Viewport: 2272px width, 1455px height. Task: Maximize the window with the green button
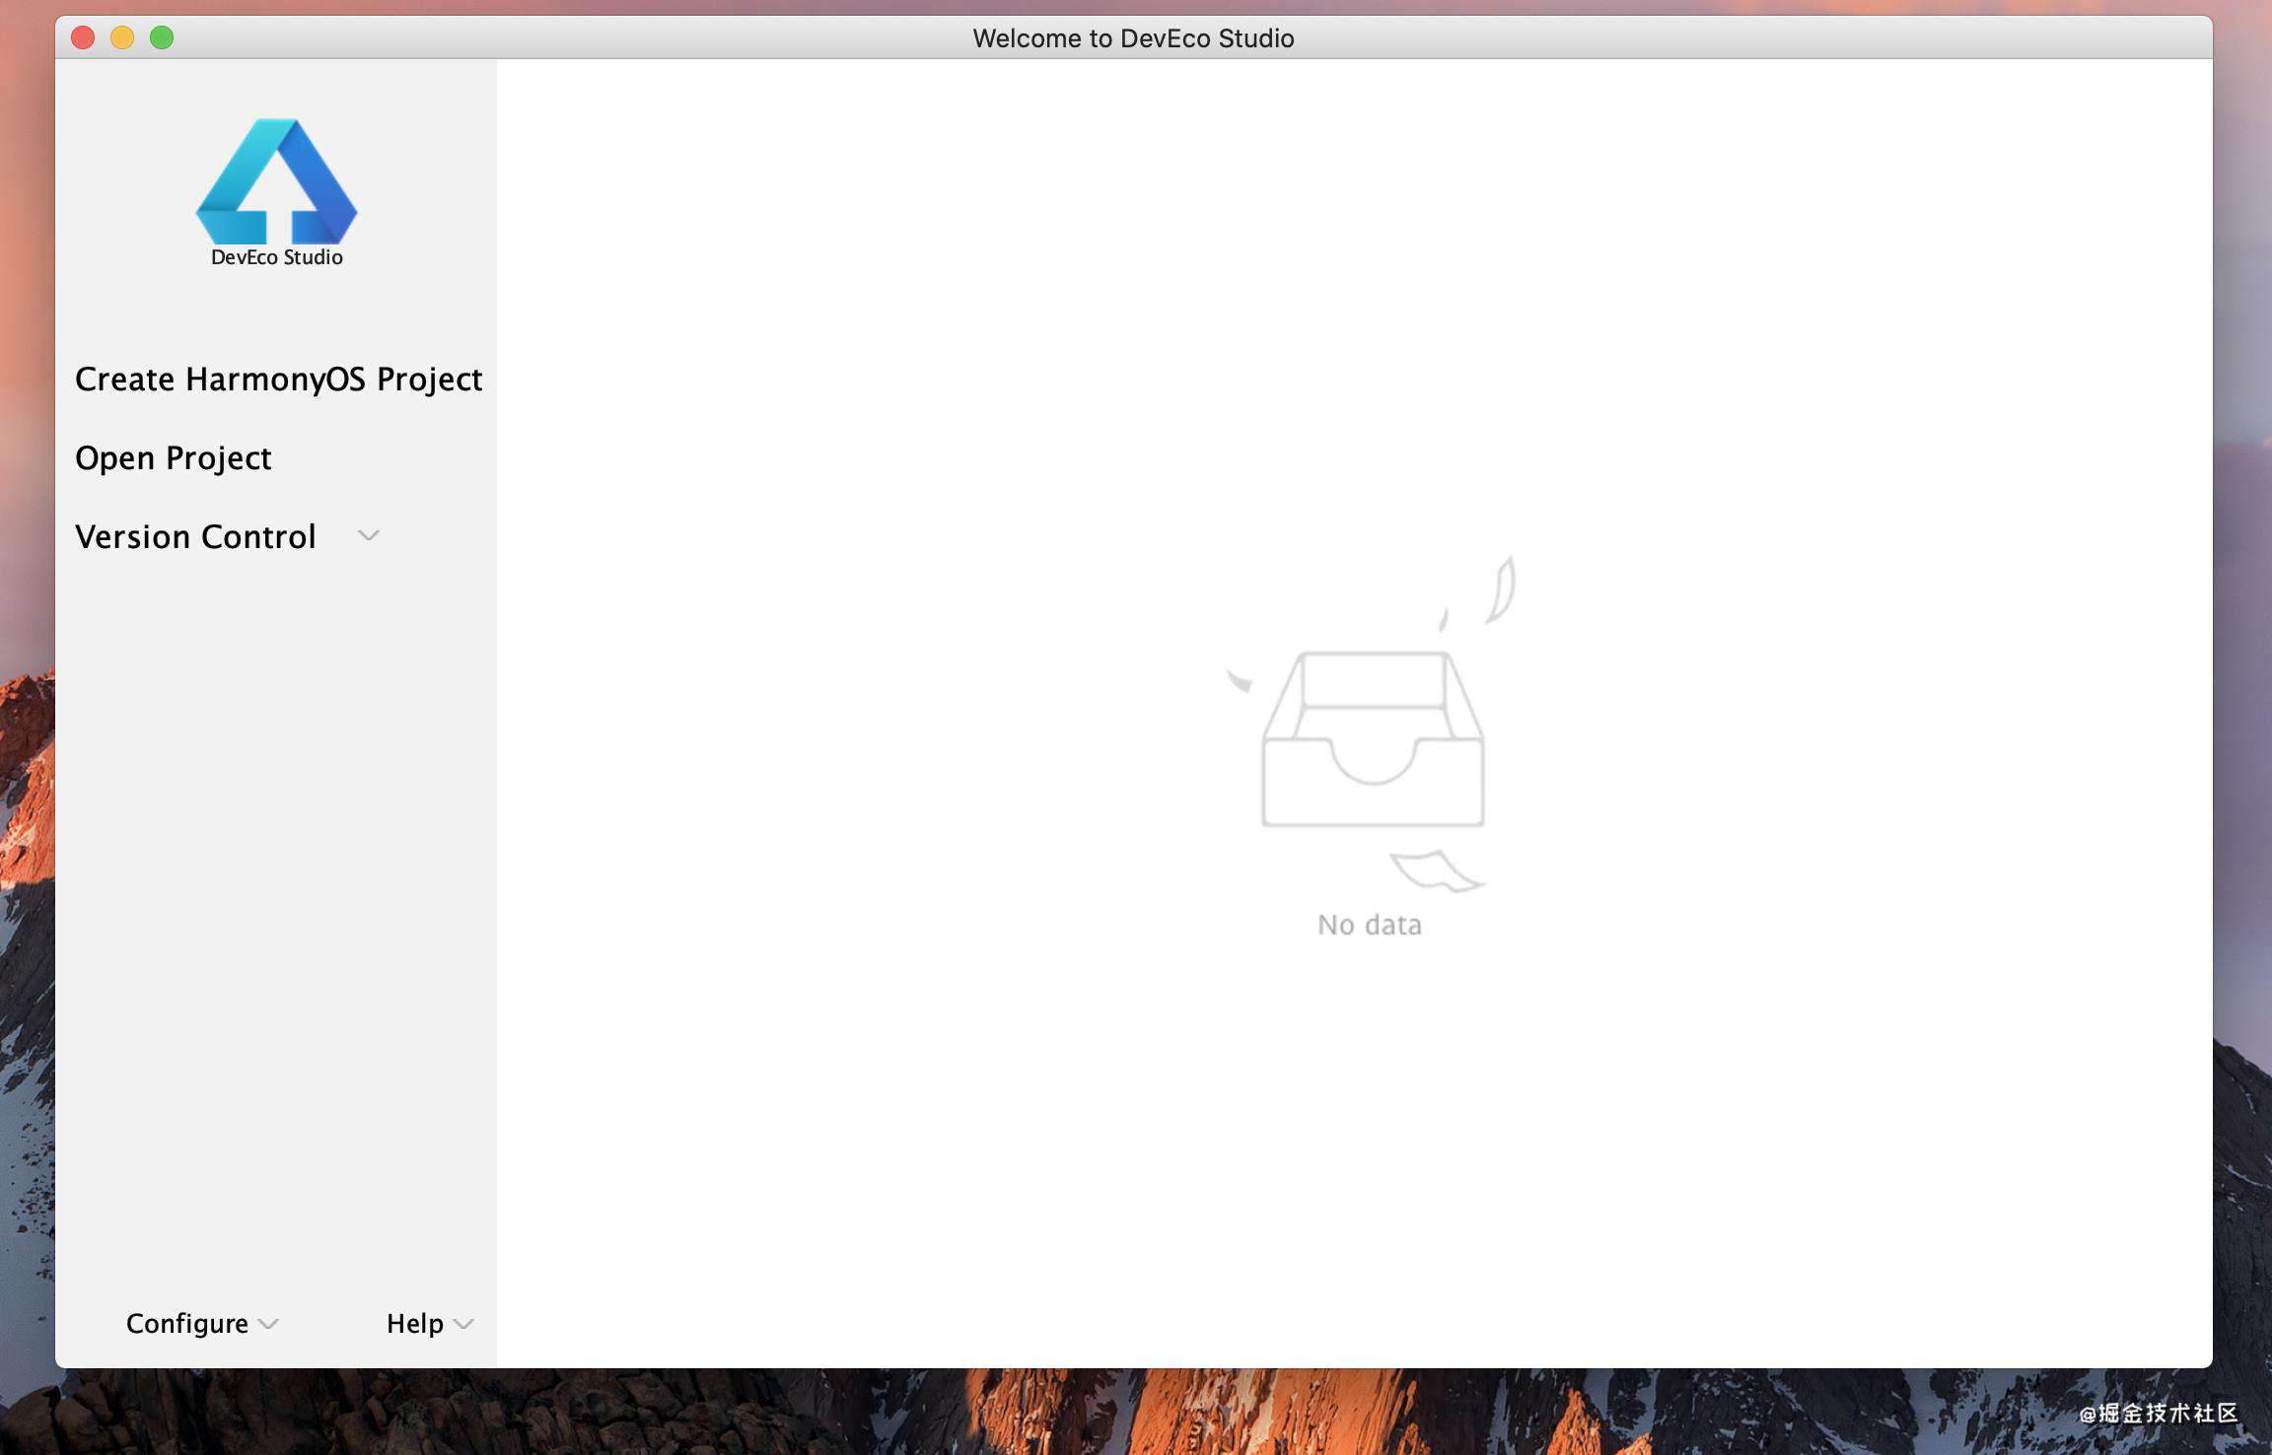[x=162, y=37]
